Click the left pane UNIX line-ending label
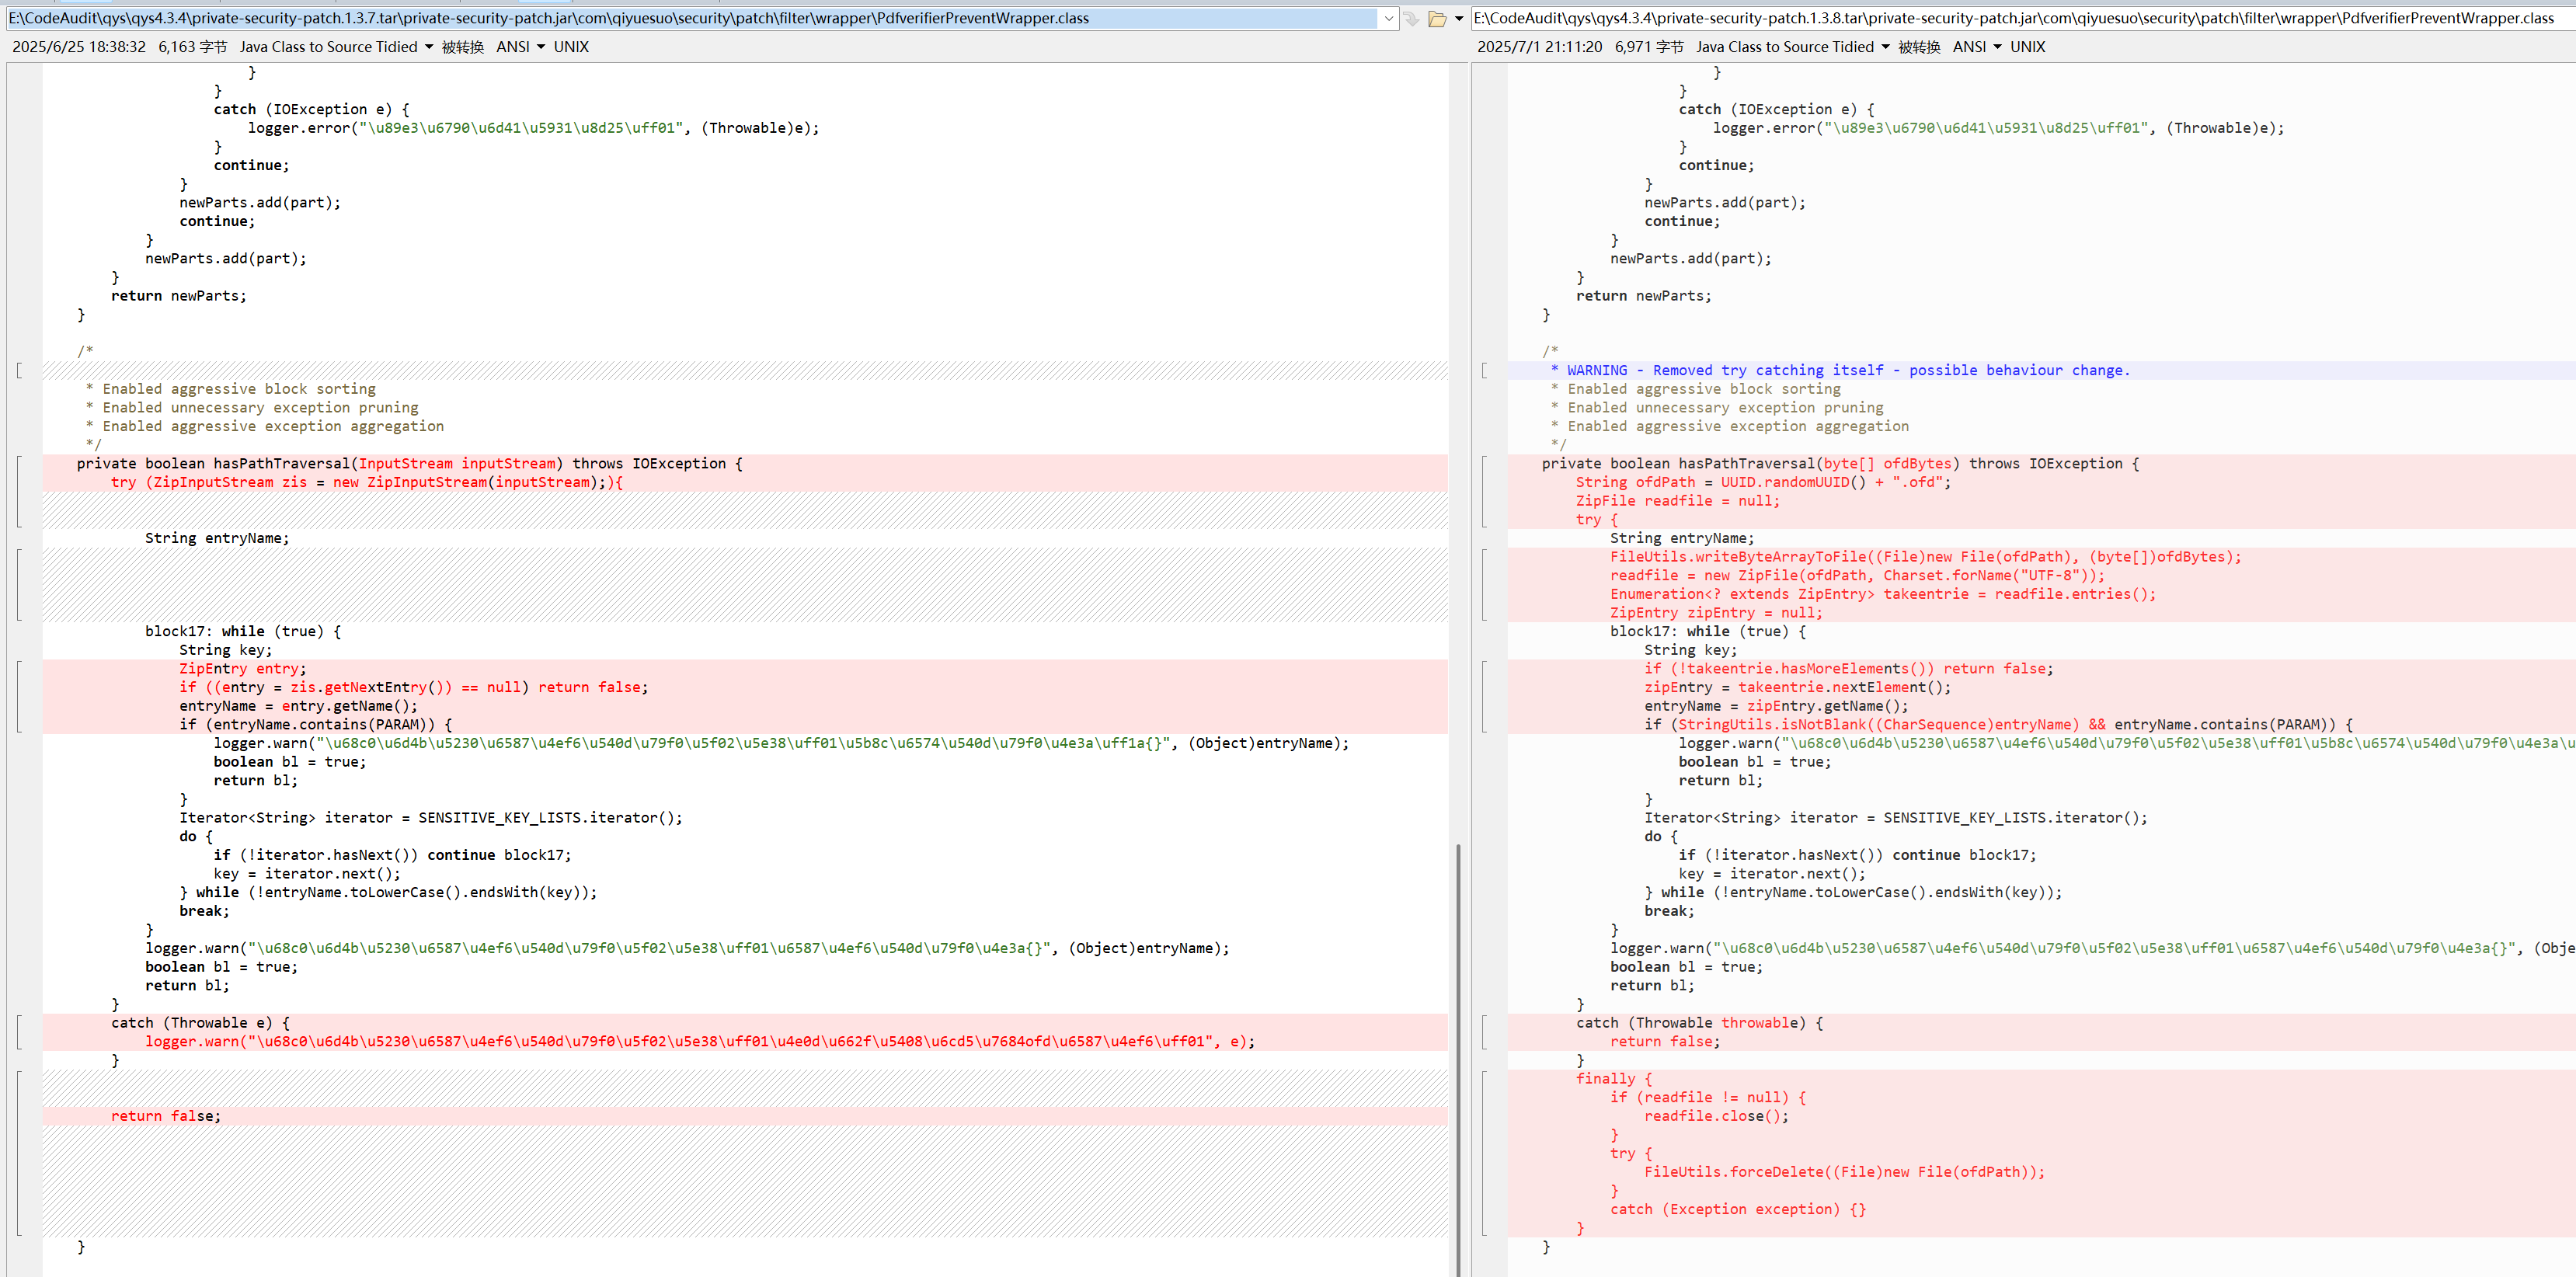The width and height of the screenshot is (2576, 1277). pyautogui.click(x=571, y=47)
